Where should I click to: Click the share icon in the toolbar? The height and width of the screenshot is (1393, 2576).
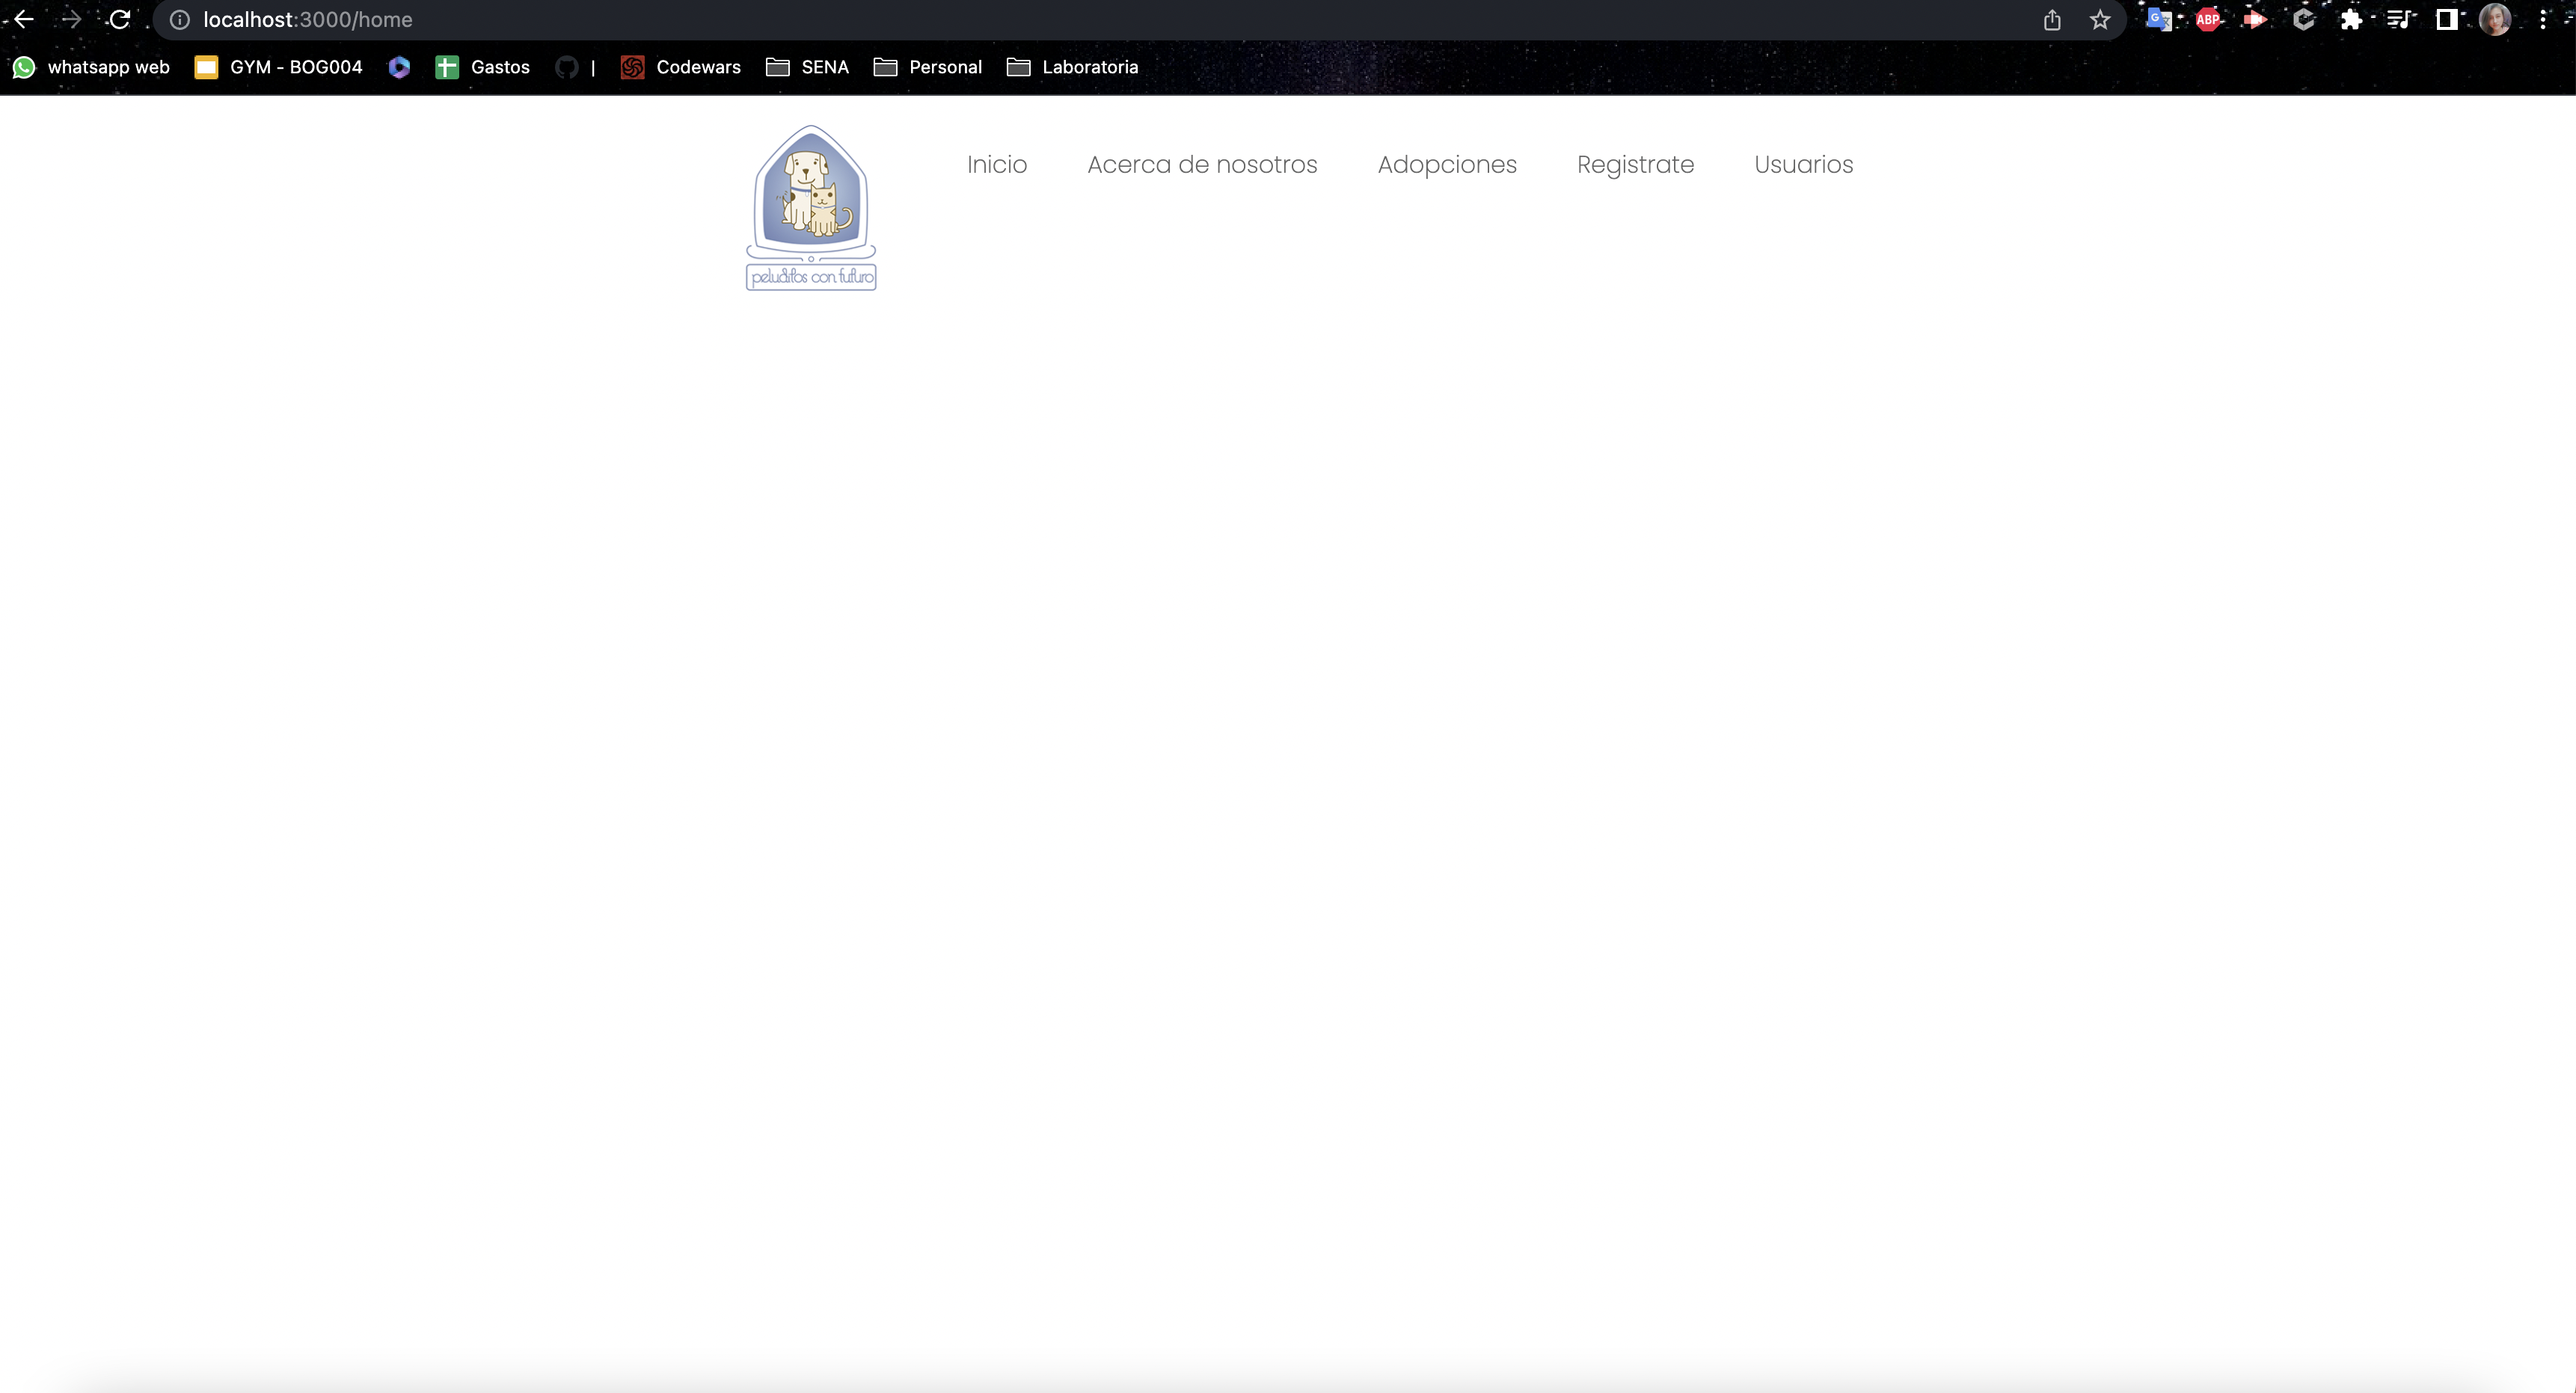coord(2053,19)
